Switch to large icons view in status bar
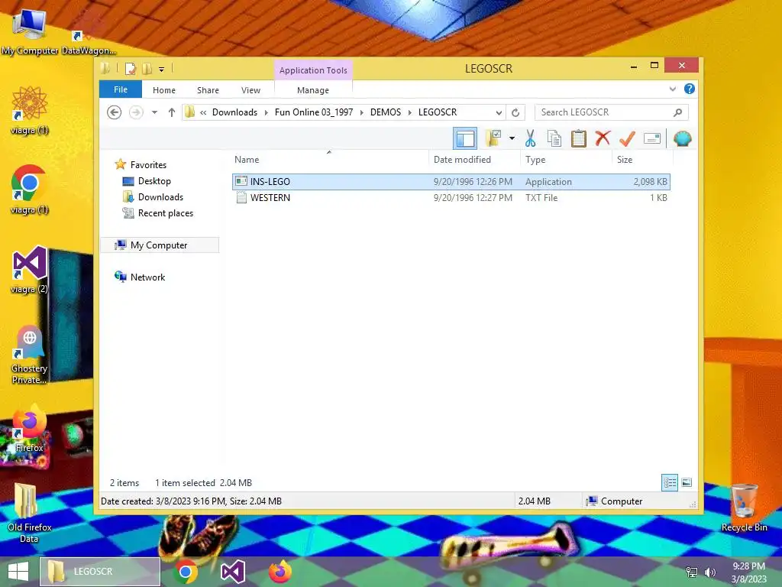 (687, 482)
